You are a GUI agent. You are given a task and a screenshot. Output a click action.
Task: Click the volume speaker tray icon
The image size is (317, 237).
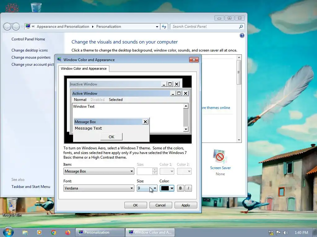(x=286, y=233)
